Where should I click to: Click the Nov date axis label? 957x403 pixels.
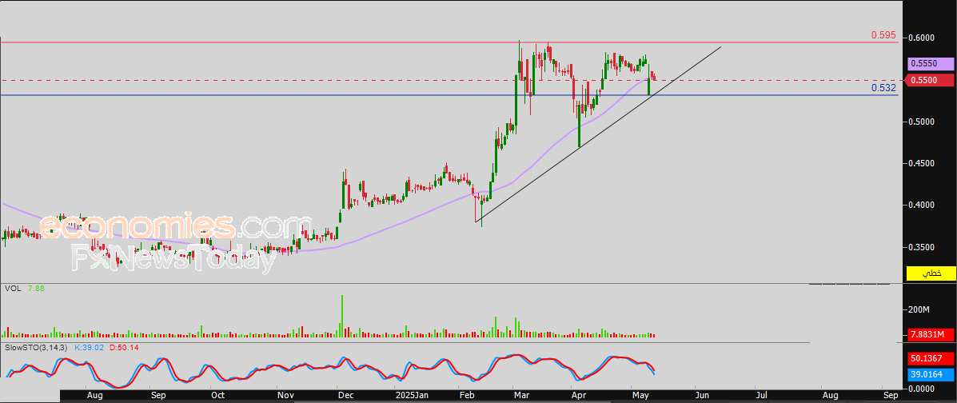[x=285, y=397]
